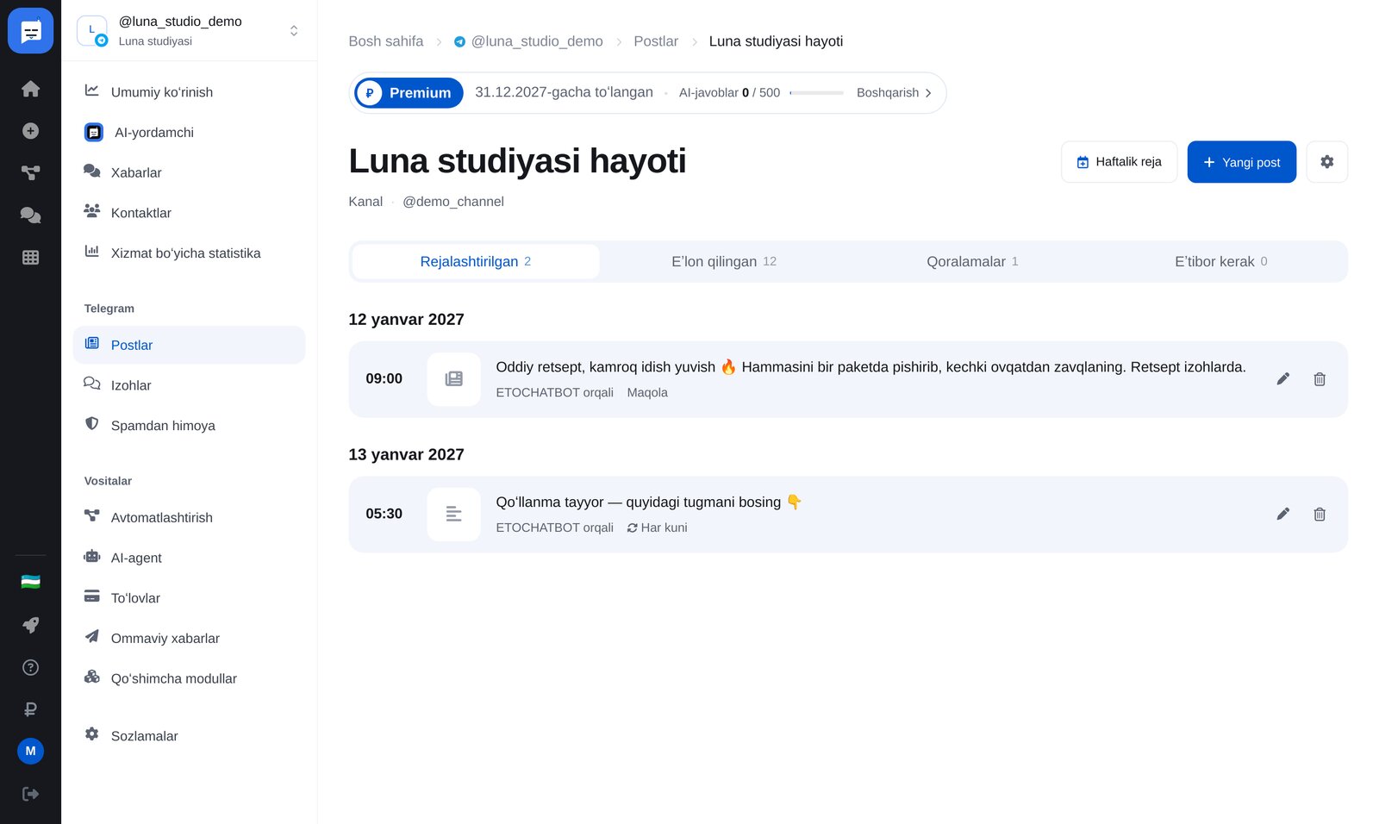Change language via the Uzbekistan flag icon
The image size is (1379, 824).
click(x=30, y=582)
